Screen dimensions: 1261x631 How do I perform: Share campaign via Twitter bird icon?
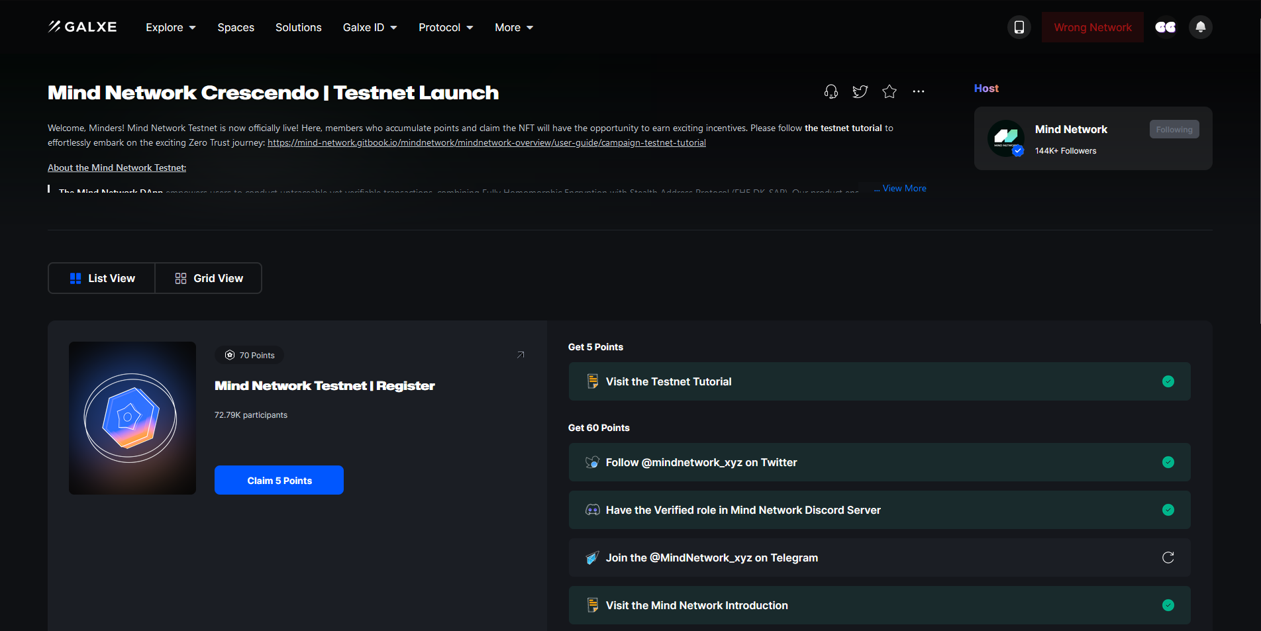(860, 91)
